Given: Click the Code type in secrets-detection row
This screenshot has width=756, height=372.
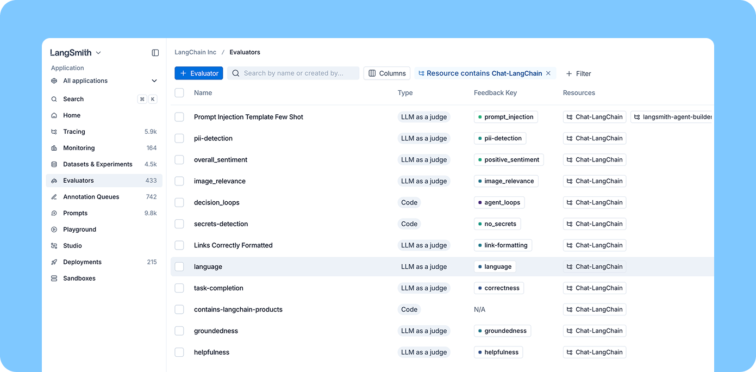Looking at the screenshot, I should tap(409, 224).
